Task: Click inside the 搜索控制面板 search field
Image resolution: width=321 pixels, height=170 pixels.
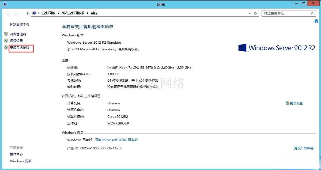Action: coord(285,13)
